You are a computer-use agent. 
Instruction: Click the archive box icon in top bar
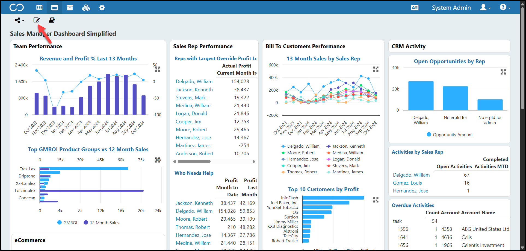pyautogui.click(x=70, y=8)
